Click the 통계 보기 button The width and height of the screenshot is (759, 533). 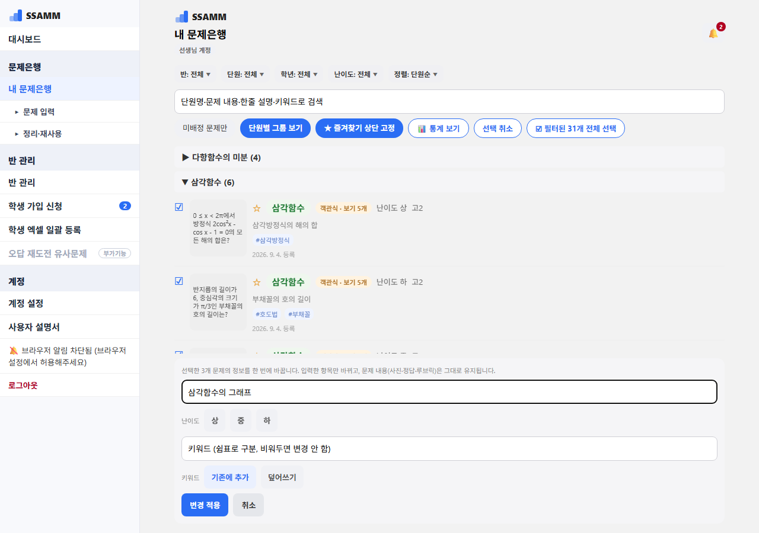pos(438,128)
